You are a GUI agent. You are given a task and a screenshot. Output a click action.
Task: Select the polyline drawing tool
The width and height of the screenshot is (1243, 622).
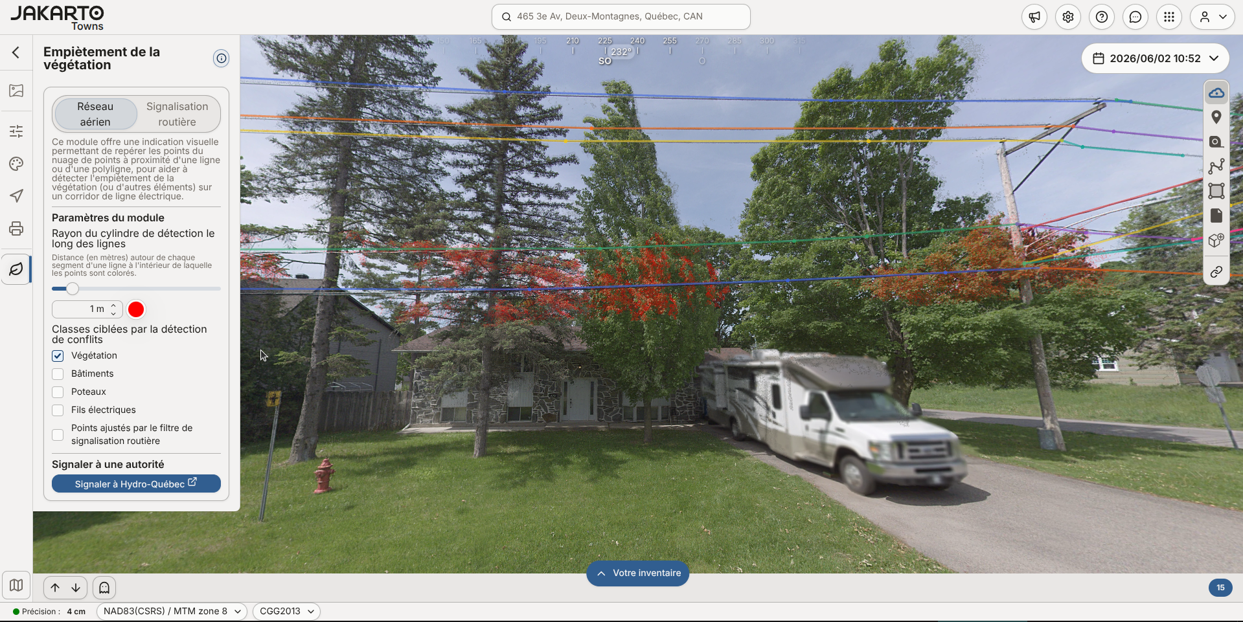(1216, 166)
